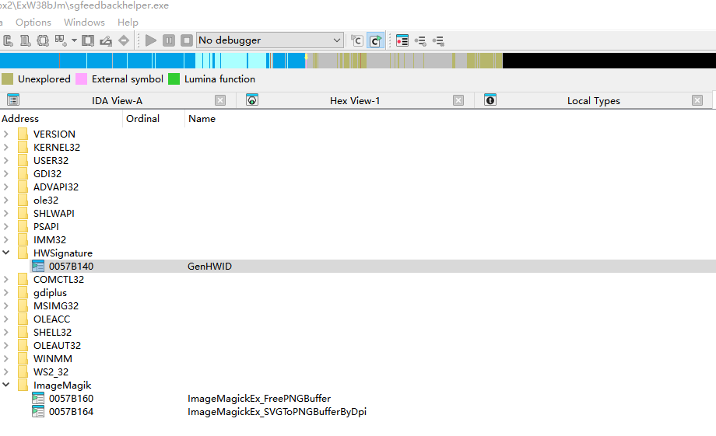
Task: Switch to the Local Types tab
Action: (x=594, y=101)
